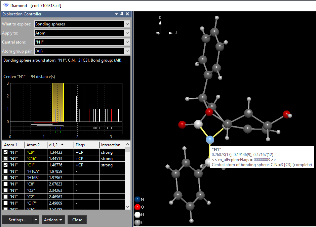The height and width of the screenshot is (227, 316).
Task: Enable the N1 to H16A bond checkbox
Action: pos(5,171)
